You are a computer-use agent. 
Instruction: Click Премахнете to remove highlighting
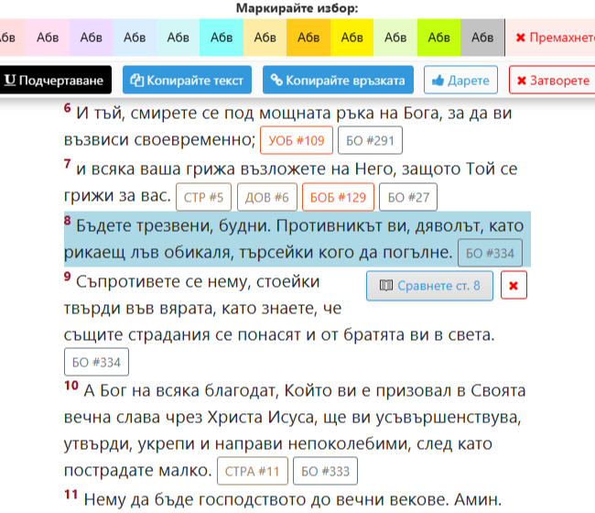pos(550,38)
